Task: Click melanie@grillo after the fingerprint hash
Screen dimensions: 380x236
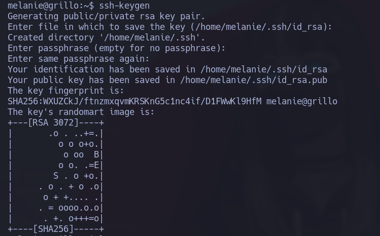Action: coord(301,101)
